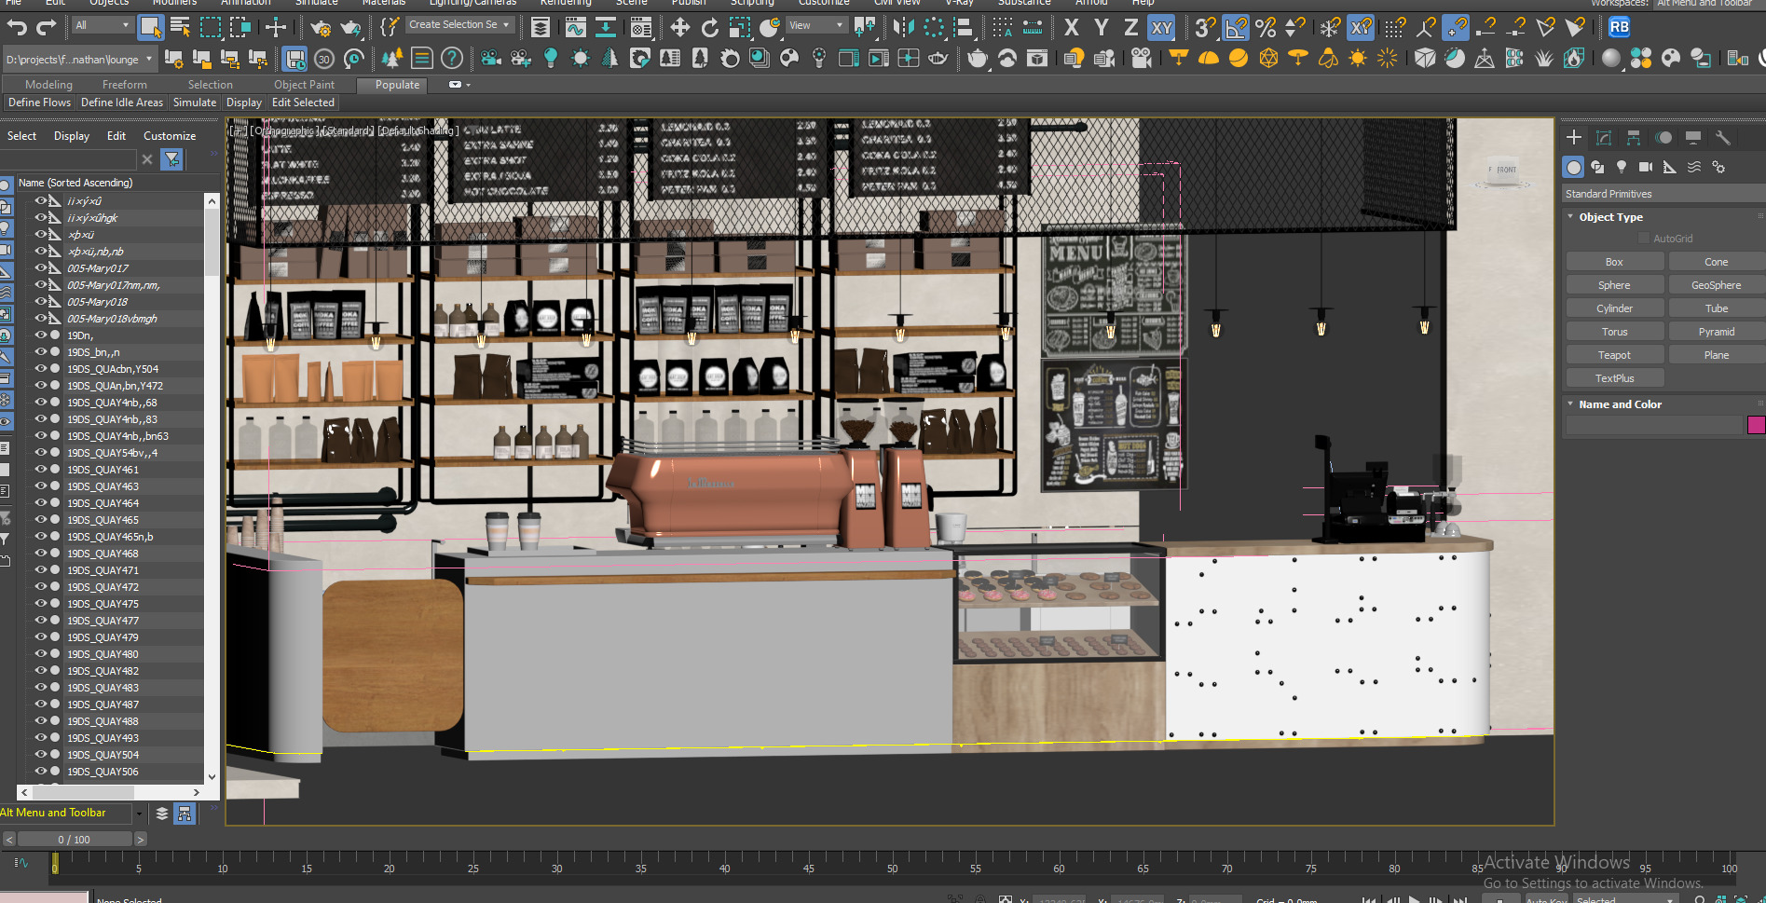
Task: Open the pink object color swatch
Action: pyautogui.click(x=1756, y=426)
